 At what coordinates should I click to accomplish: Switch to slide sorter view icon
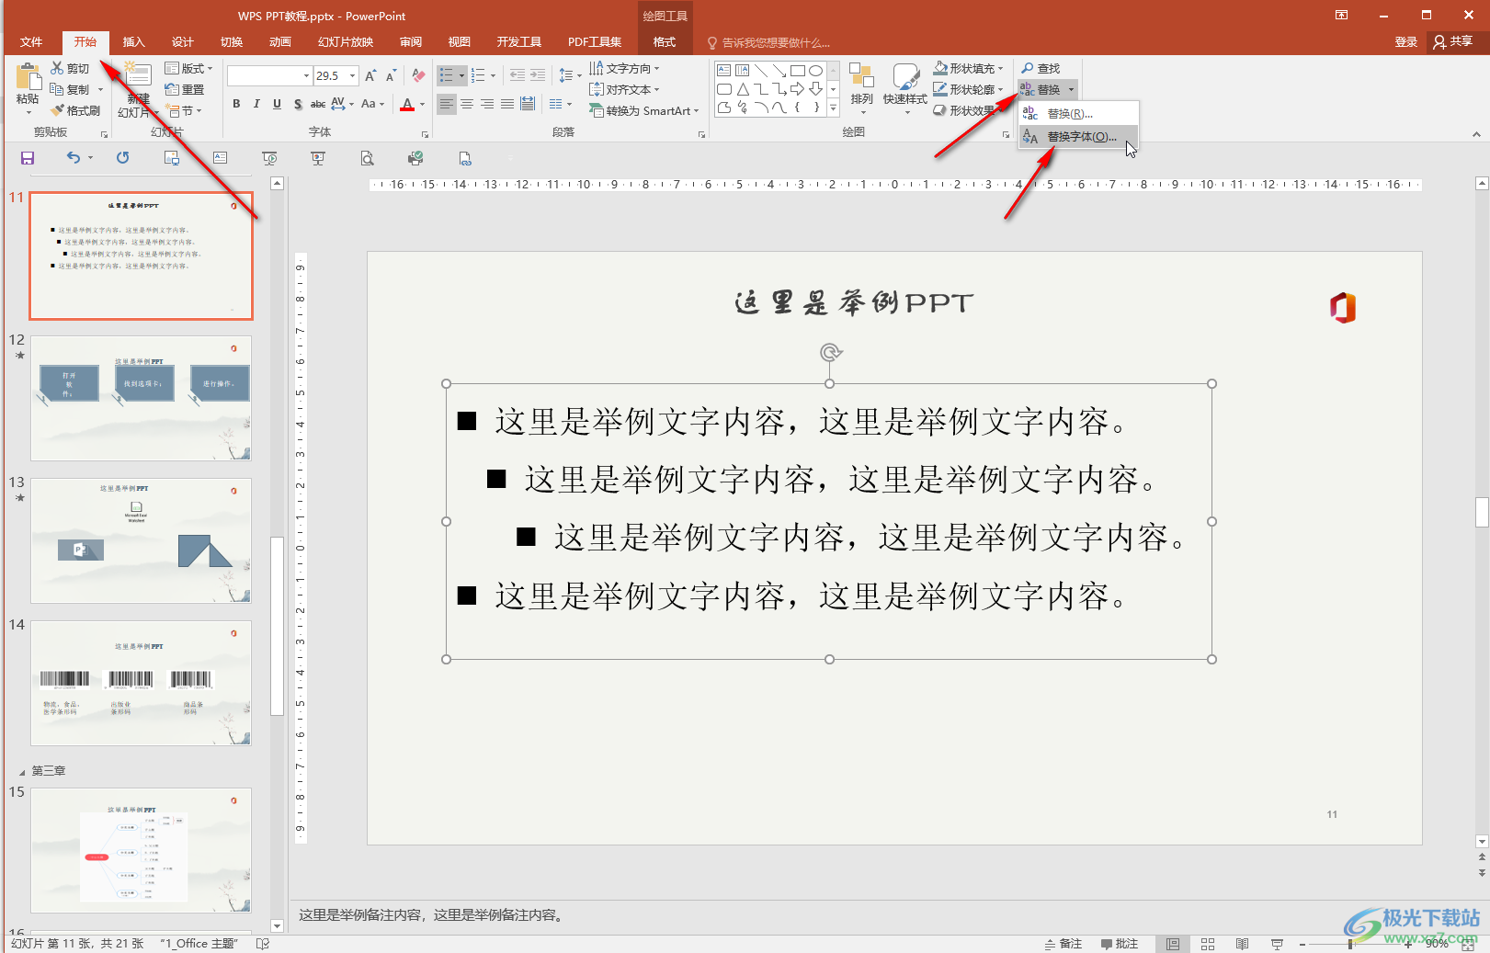tap(1208, 944)
